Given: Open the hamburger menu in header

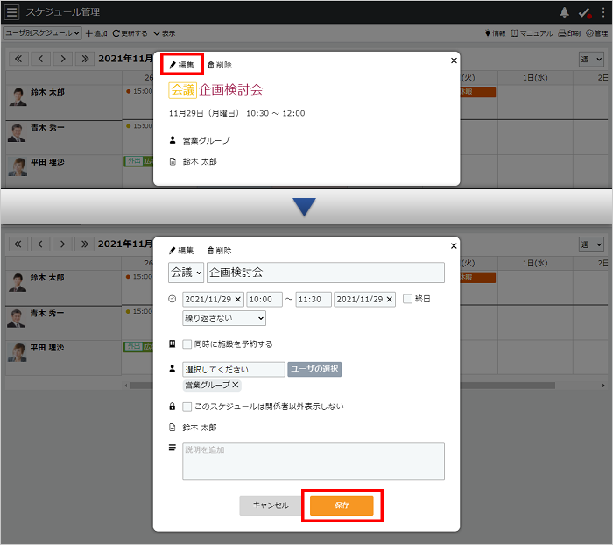Looking at the screenshot, I should coord(11,11).
